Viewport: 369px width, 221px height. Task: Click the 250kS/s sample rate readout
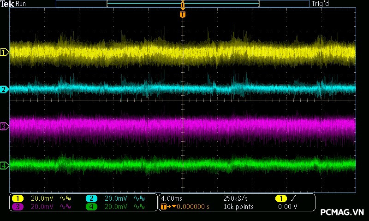click(235, 198)
